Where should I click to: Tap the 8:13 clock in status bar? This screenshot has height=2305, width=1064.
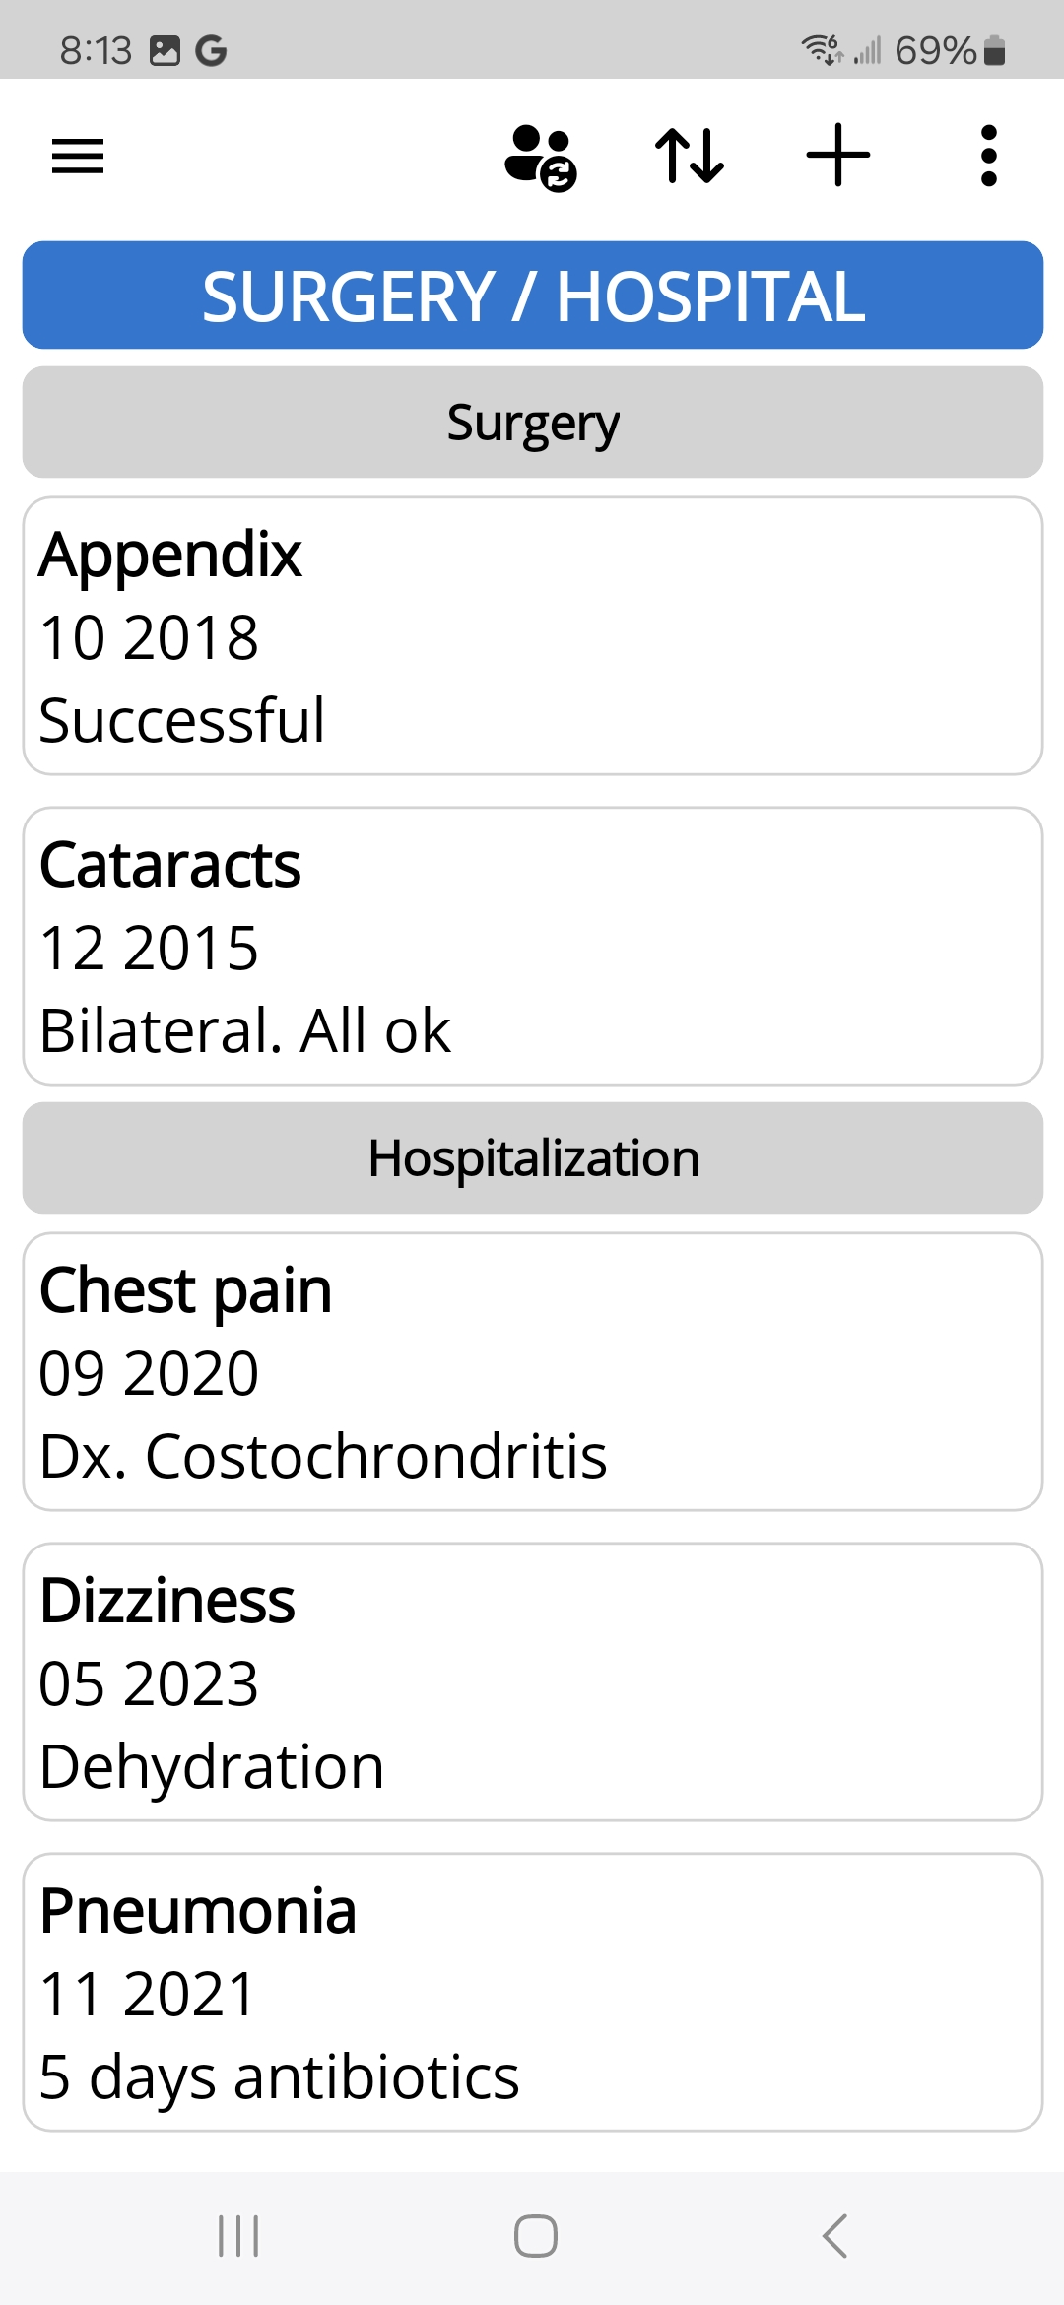(96, 50)
